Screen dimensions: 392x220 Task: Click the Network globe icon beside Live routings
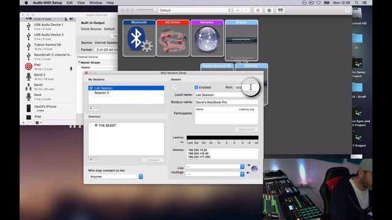(x=255, y=169)
